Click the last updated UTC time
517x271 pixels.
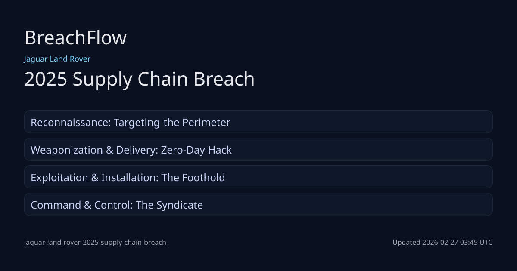tap(442, 243)
